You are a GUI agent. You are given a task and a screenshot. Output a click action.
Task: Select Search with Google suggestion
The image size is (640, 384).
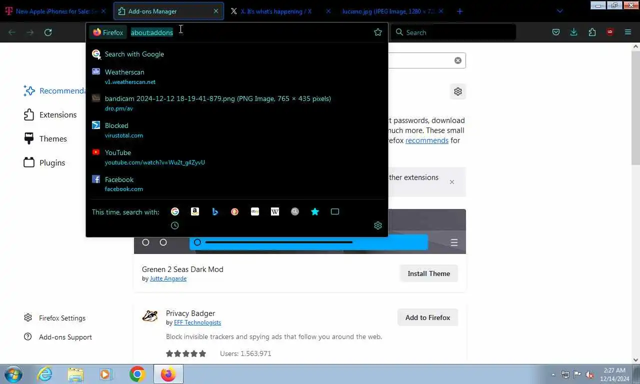tap(237, 54)
